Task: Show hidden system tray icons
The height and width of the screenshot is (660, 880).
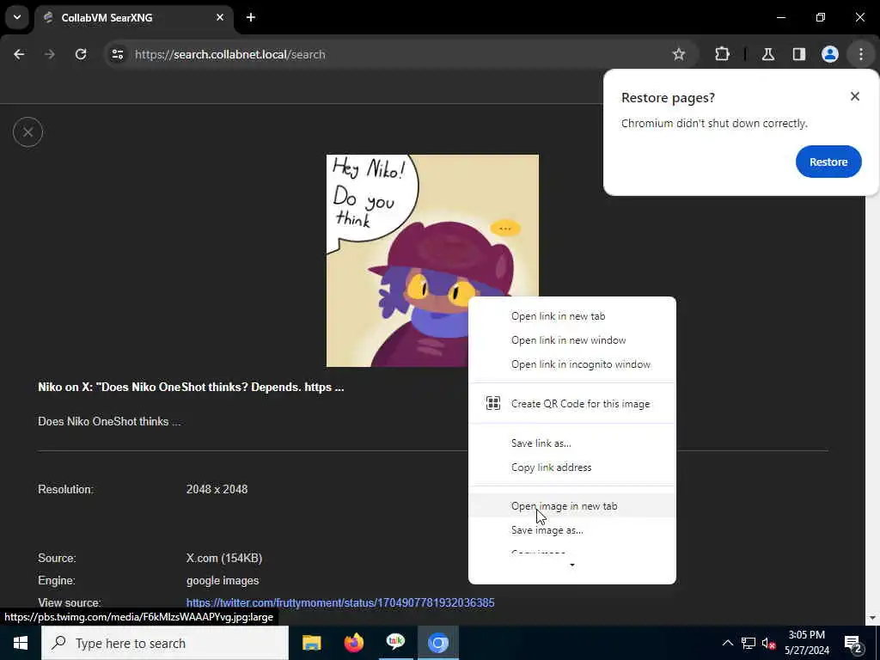Action: coord(727,643)
